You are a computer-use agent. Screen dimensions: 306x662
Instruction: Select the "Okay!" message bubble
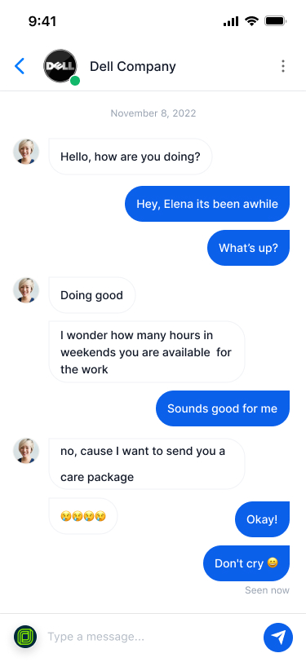click(263, 519)
